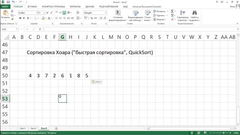Add a new sheet with plus button
The height and width of the screenshot is (135, 240).
point(56,128)
